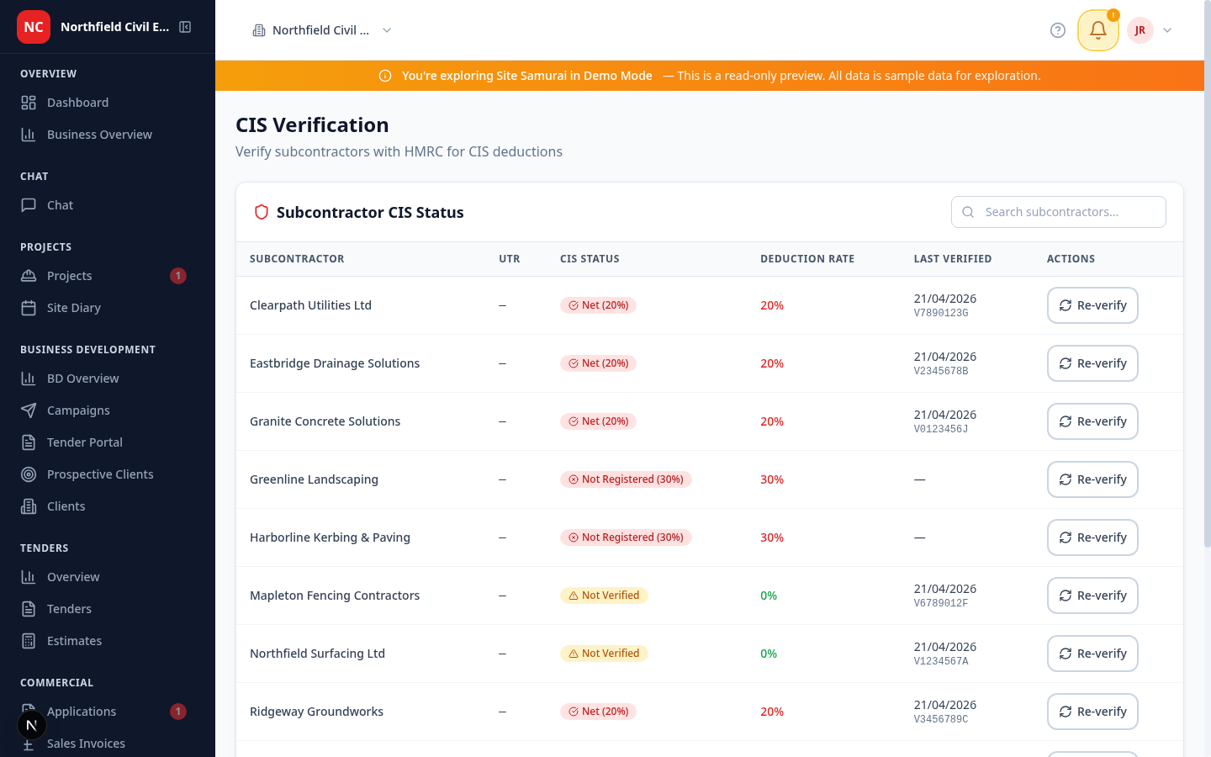This screenshot has width=1211, height=757.
Task: Click the Projects badge showing 1
Action: [180, 275]
